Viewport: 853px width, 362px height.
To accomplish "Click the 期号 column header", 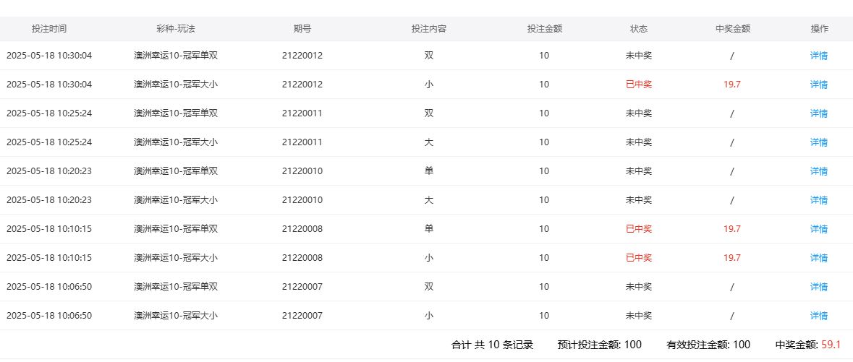I will coord(302,30).
